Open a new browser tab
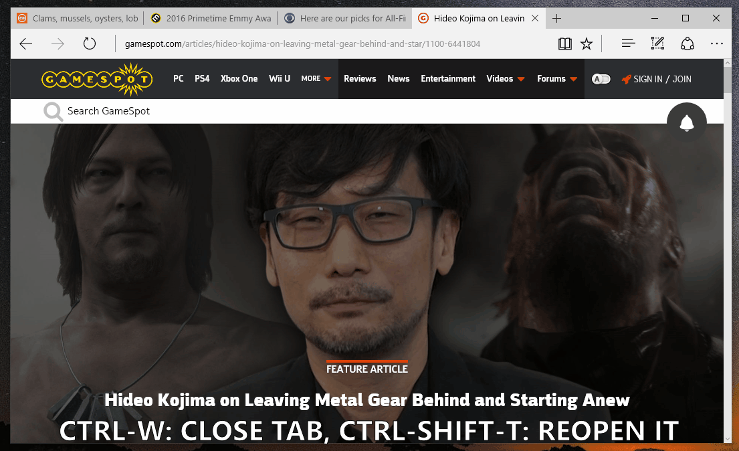 click(556, 18)
